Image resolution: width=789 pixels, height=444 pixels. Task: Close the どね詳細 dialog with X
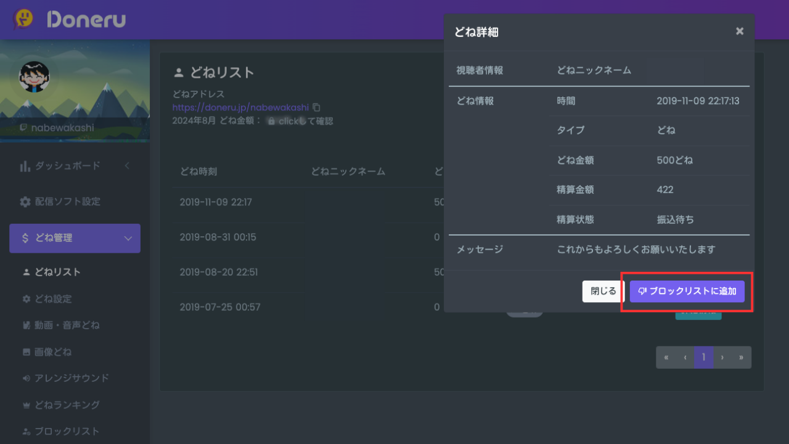pyautogui.click(x=740, y=31)
